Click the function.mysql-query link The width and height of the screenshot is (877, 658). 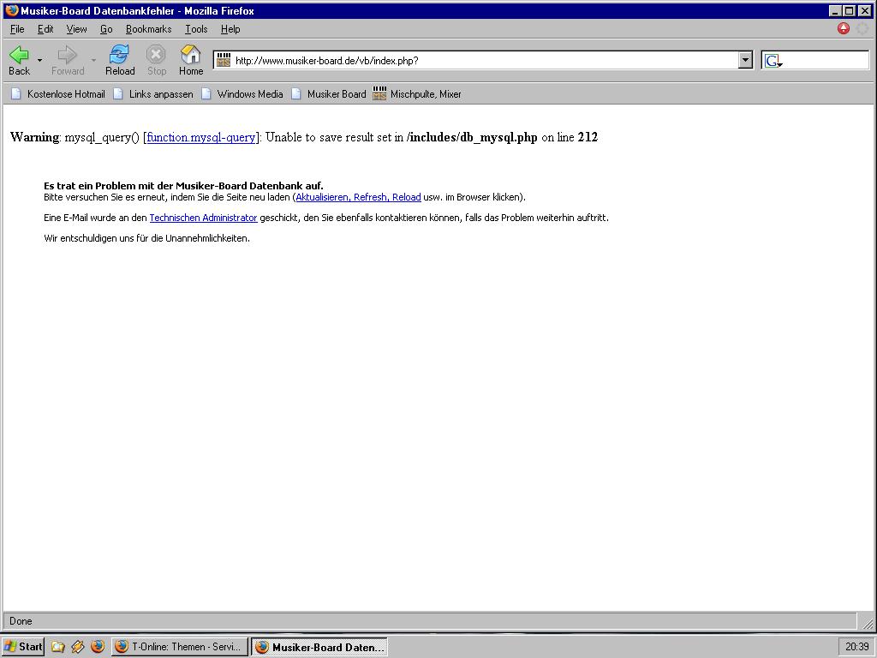(200, 137)
